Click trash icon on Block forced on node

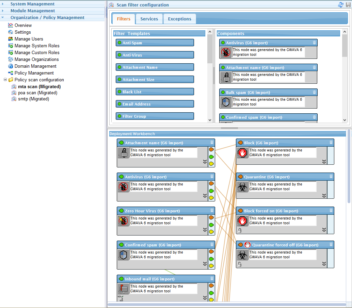click(331, 211)
